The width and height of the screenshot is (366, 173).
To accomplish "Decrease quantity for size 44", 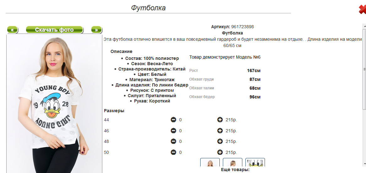I will (x=174, y=120).
